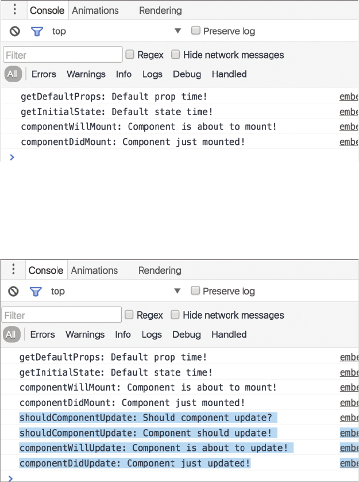Viewport: 359px width, 482px height.
Task: Click the Filter text field in upper console
Action: point(63,55)
